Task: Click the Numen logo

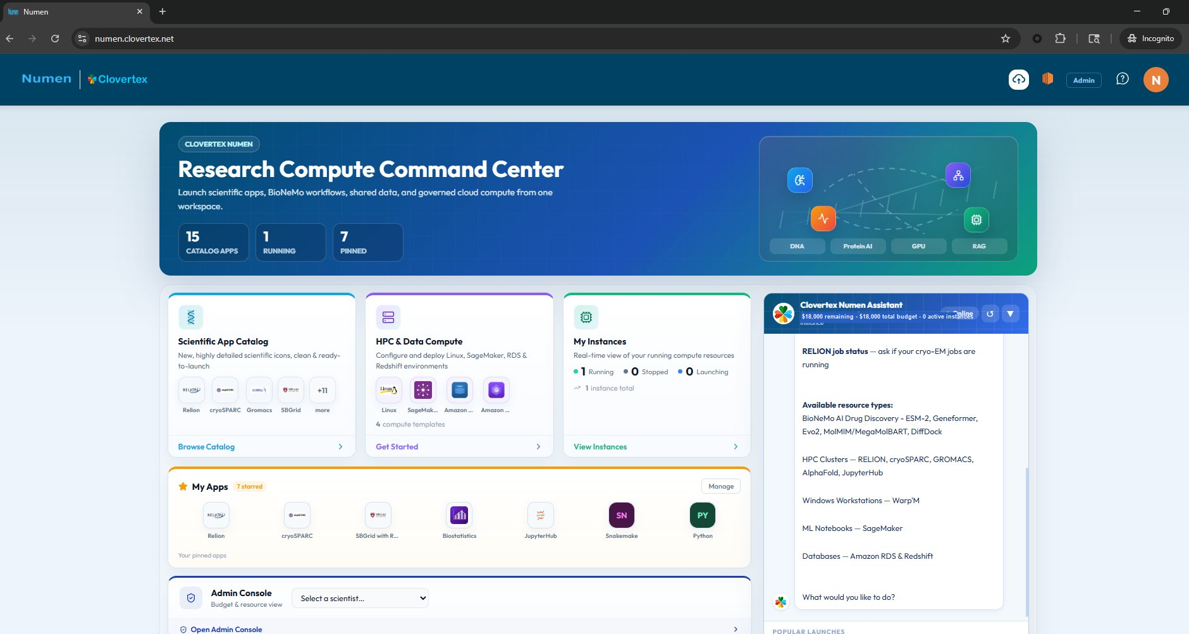Action: click(47, 79)
